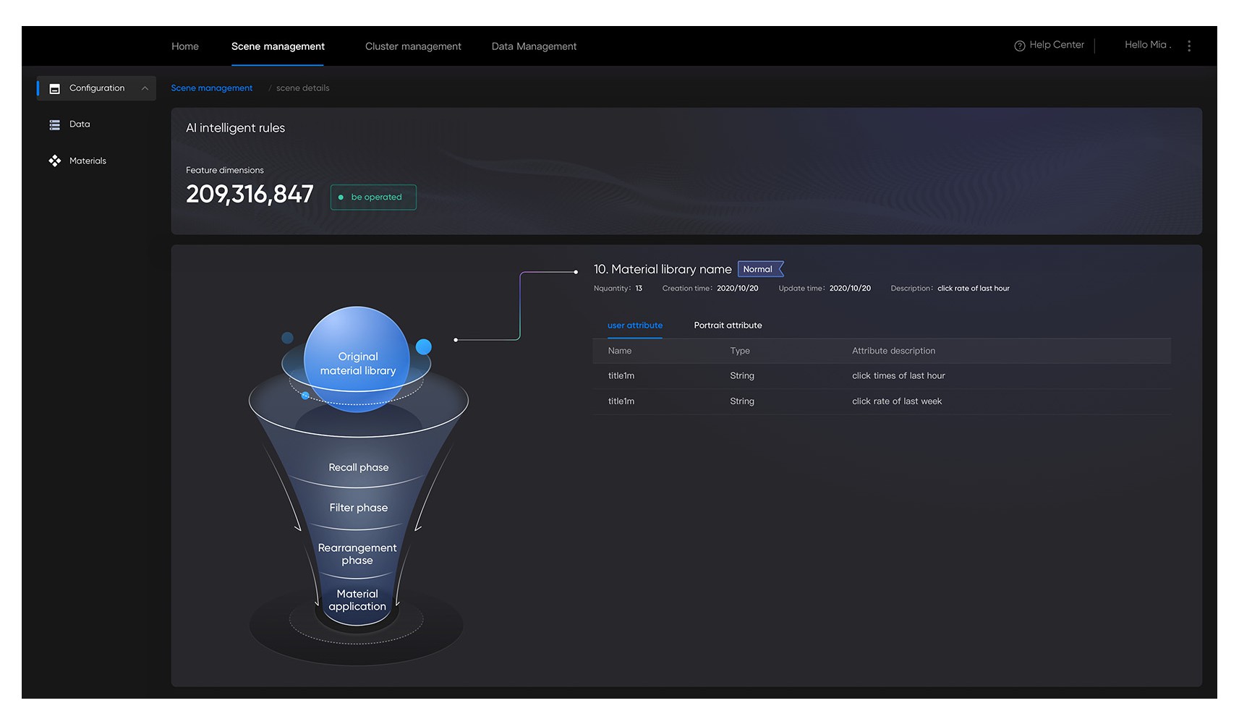Click titleIm in 'click times of last hour' row
The height and width of the screenshot is (724, 1239).
point(621,376)
